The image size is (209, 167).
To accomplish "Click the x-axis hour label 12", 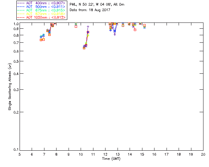I will click(105, 154).
